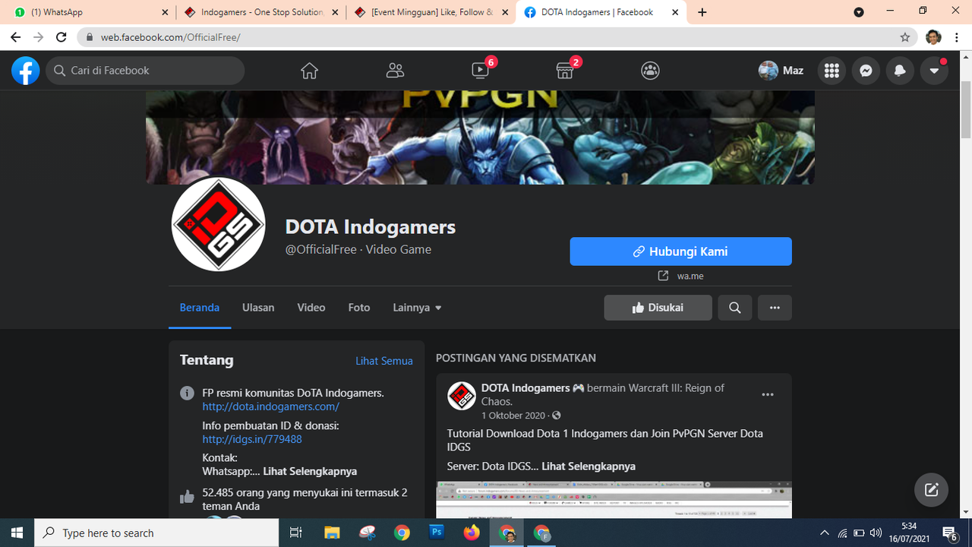Switch to the Event Mingguan browser tab

(431, 12)
